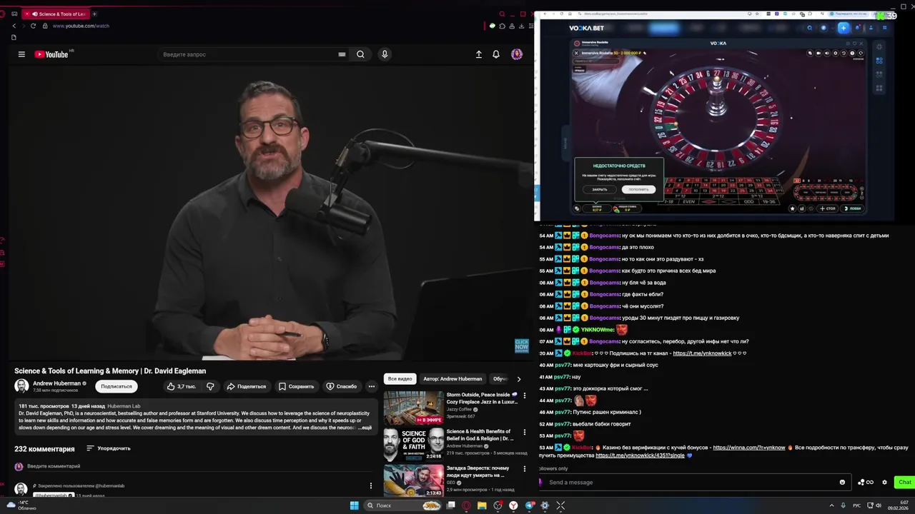This screenshot has width=915, height=514.
Task: Open a new browser tab
Action: 94,14
